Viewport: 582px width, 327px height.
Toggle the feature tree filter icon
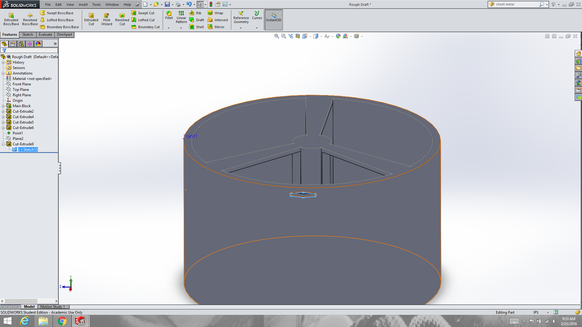pos(4,51)
